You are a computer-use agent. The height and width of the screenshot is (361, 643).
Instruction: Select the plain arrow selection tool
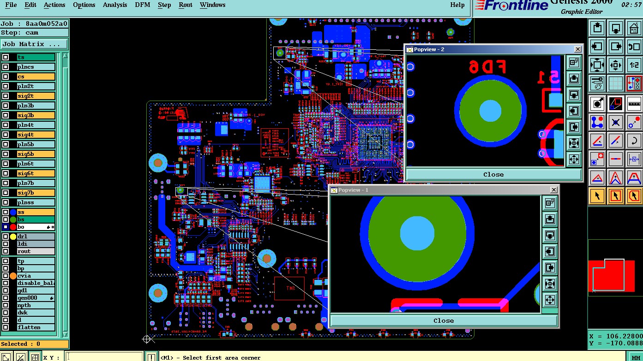point(597,196)
